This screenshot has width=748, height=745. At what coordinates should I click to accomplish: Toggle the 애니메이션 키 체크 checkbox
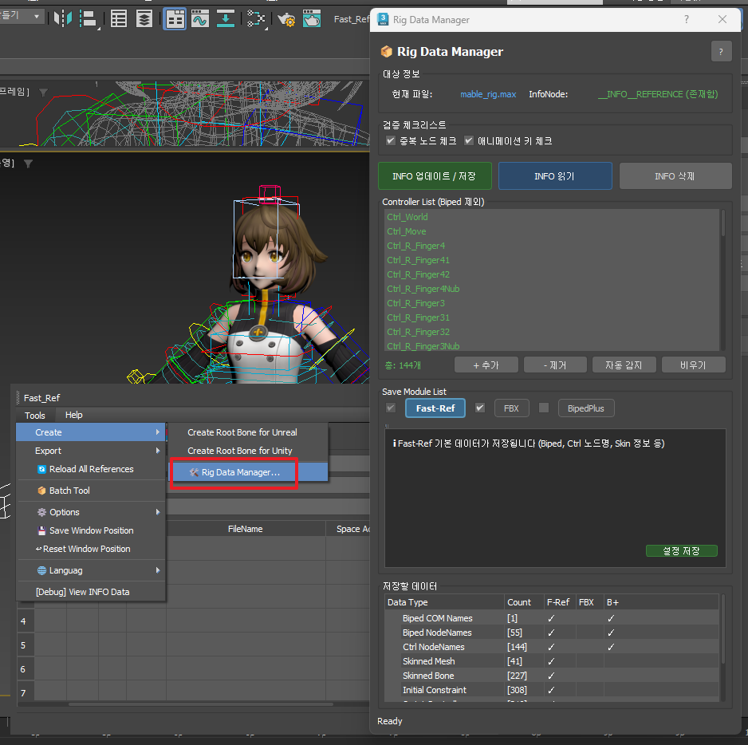(x=470, y=141)
